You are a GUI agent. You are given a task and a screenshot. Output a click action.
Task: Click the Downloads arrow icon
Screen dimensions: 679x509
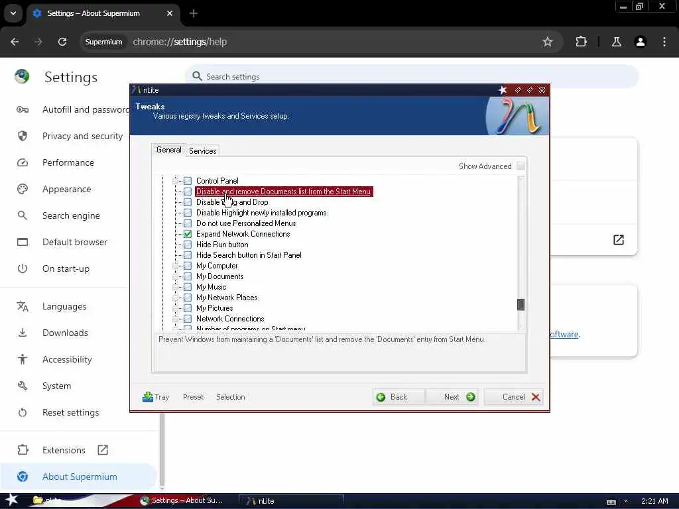pos(22,333)
